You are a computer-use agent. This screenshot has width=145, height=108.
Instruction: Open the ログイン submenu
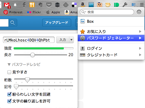[111, 48]
